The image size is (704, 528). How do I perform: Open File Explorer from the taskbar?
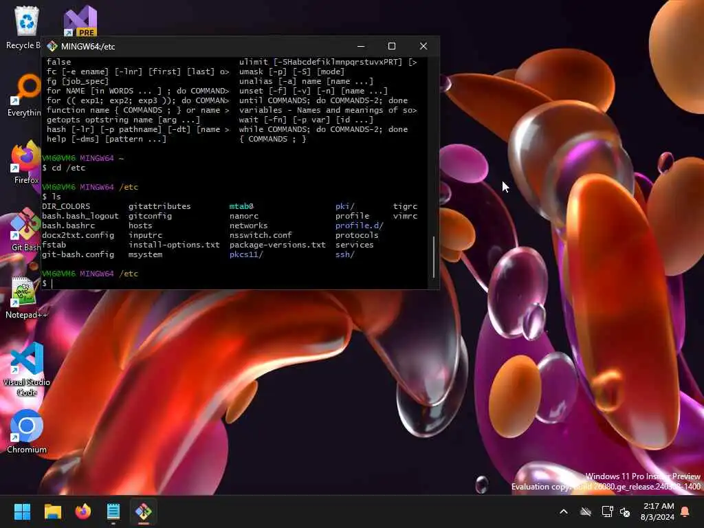click(x=52, y=511)
